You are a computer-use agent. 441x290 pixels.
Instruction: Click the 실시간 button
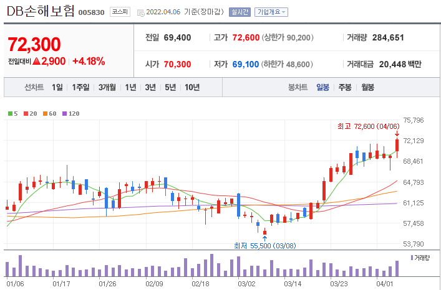240,12
